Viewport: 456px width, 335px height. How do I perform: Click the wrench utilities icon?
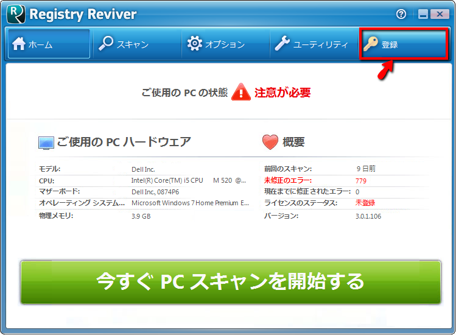(282, 43)
